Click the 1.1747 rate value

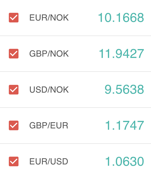pyautogui.click(x=125, y=125)
